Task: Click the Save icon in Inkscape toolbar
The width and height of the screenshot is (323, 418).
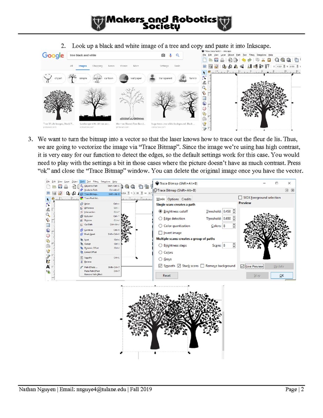Action: [x=216, y=60]
